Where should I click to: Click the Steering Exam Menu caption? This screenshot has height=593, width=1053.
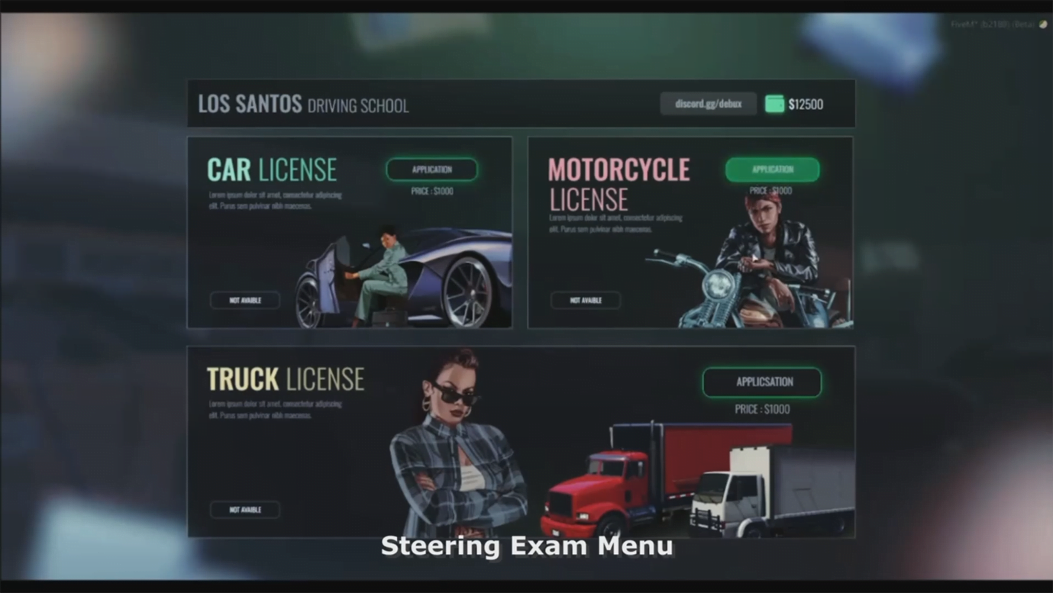[527, 546]
